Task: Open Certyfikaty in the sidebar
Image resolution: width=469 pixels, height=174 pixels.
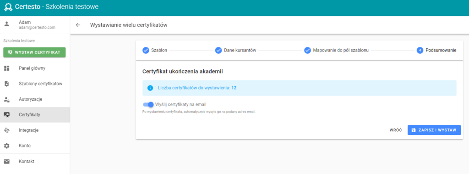Action: 35,115
